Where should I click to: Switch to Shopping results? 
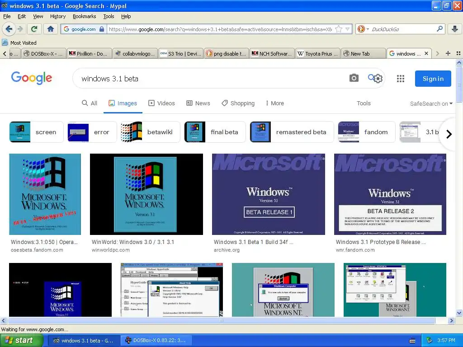click(x=238, y=103)
